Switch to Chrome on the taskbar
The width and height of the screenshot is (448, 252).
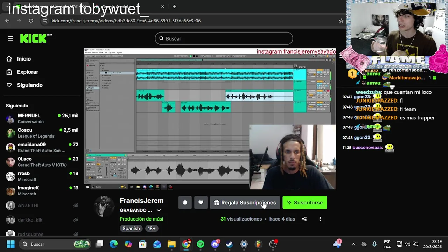186,244
